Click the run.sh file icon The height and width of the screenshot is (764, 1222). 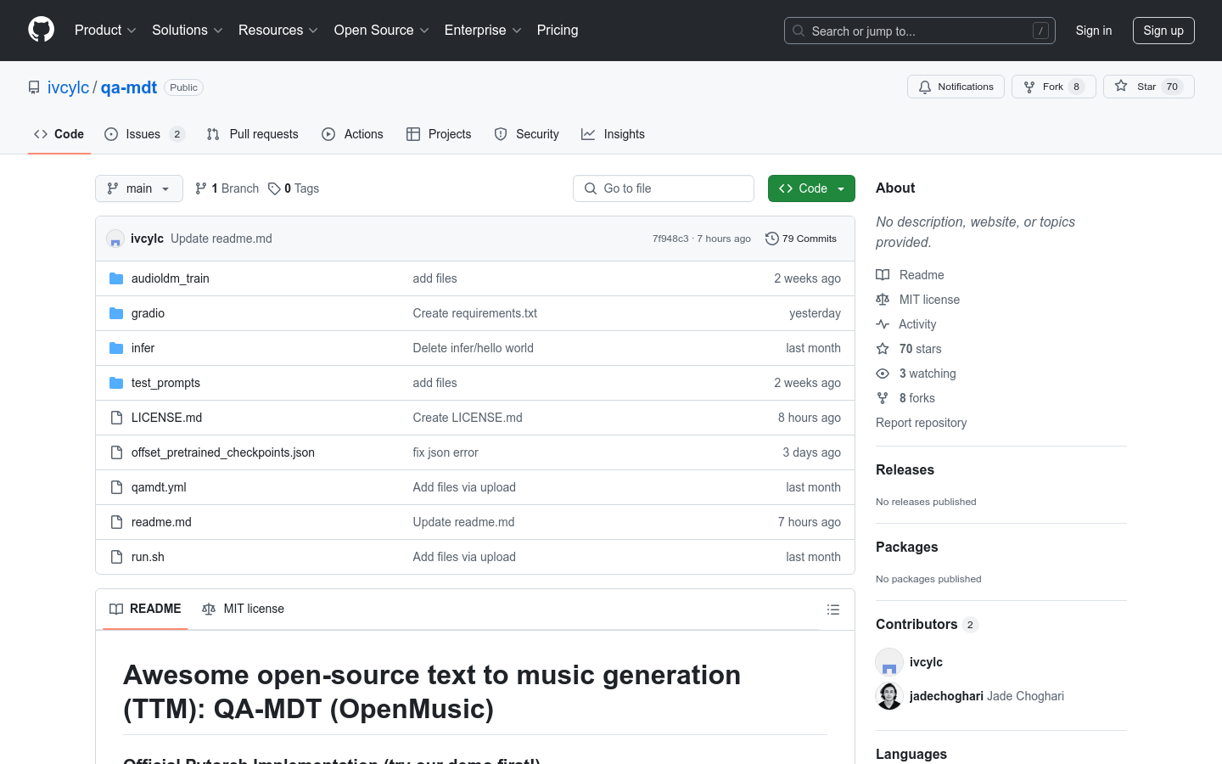pyautogui.click(x=116, y=557)
